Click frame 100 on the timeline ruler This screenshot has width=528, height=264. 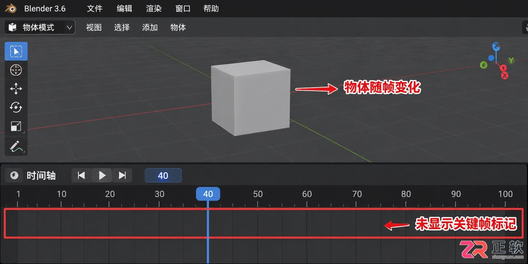(505, 194)
